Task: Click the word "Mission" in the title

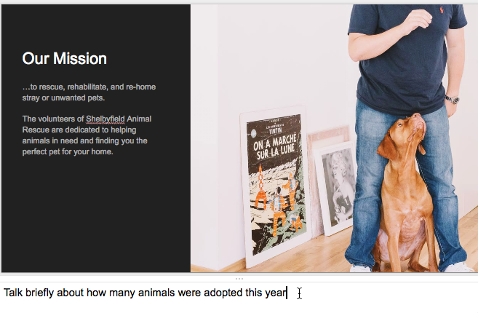Action: point(80,58)
